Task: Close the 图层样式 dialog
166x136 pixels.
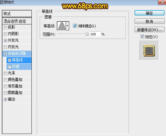Action: click(x=162, y=2)
